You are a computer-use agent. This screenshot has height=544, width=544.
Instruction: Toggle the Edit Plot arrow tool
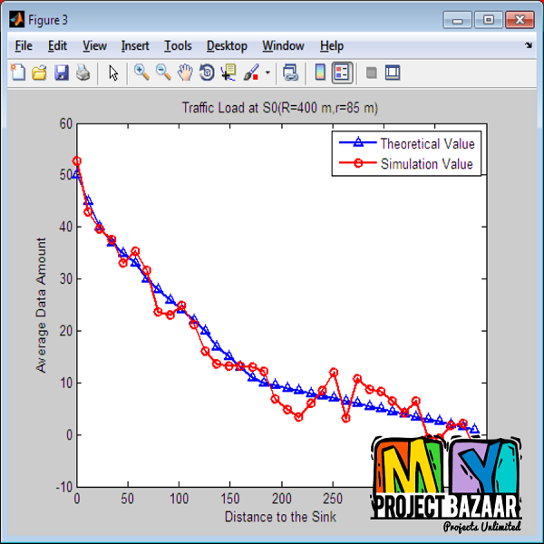point(113,73)
